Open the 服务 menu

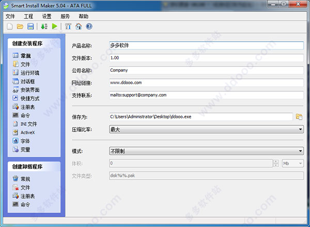pyautogui.click(x=65, y=17)
